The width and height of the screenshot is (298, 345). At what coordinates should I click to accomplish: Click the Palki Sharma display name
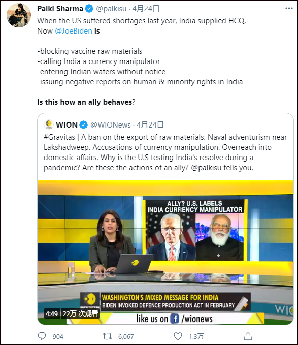[60, 9]
